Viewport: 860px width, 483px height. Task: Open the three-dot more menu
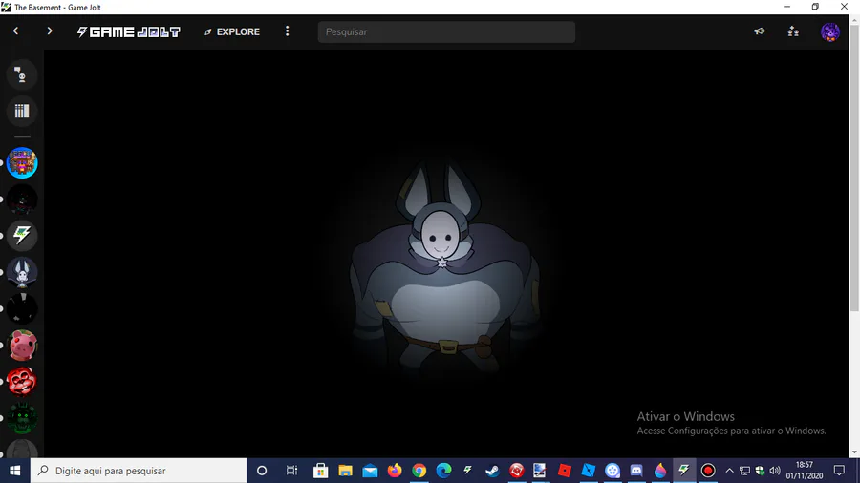(287, 31)
